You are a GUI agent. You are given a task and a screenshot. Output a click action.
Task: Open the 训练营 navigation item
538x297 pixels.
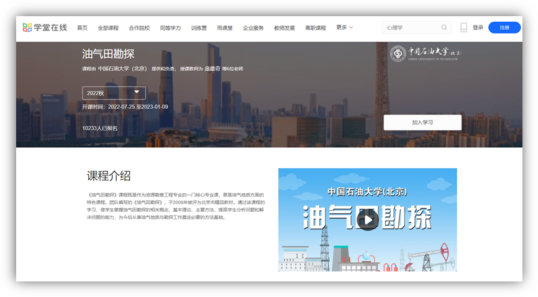pos(199,28)
